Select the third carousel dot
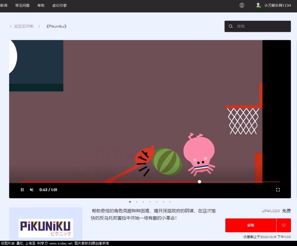Screen dimensions: 297x246 pos(143,202)
